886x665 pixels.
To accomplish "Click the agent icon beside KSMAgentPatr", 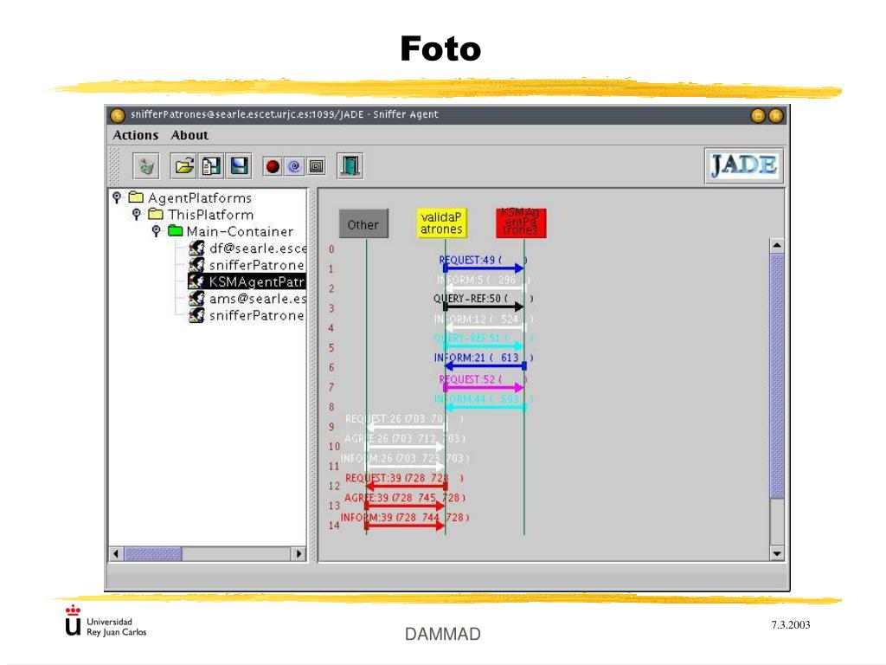I will (196, 281).
